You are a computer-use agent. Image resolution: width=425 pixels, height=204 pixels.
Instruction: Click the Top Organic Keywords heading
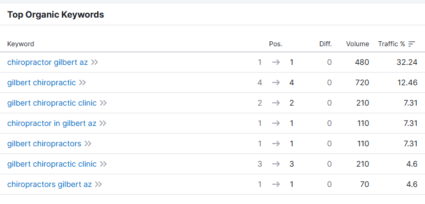click(x=56, y=15)
